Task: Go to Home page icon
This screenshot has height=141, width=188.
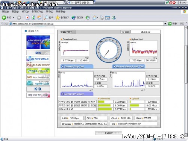Action: coord(39,18)
